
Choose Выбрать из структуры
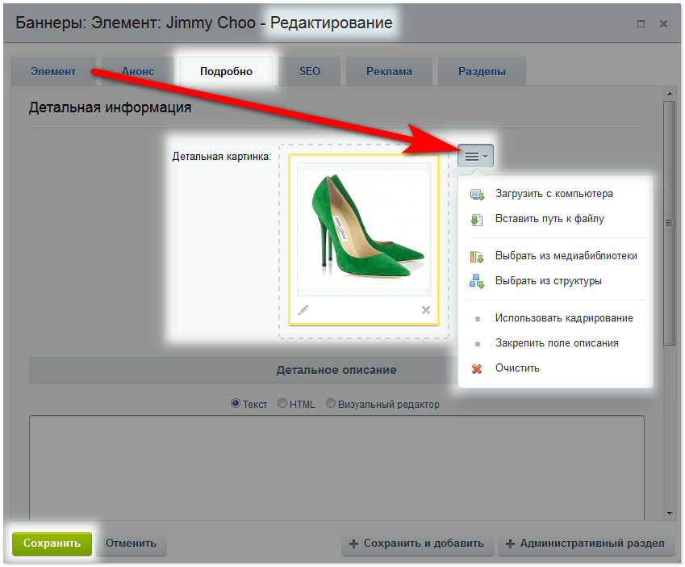click(x=549, y=280)
